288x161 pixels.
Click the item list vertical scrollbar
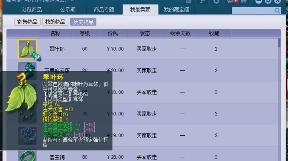[279, 90]
